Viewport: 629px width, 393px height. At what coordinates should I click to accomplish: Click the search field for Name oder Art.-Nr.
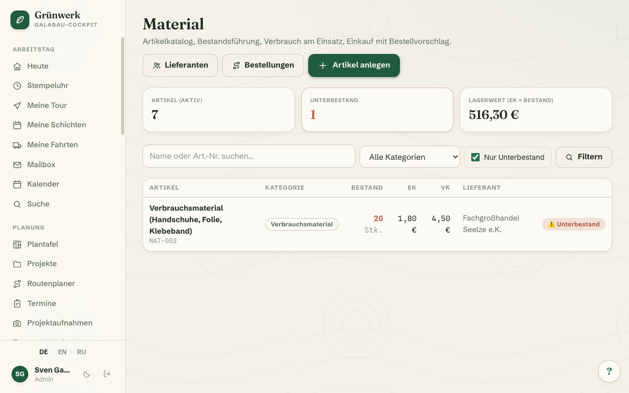pyautogui.click(x=249, y=156)
